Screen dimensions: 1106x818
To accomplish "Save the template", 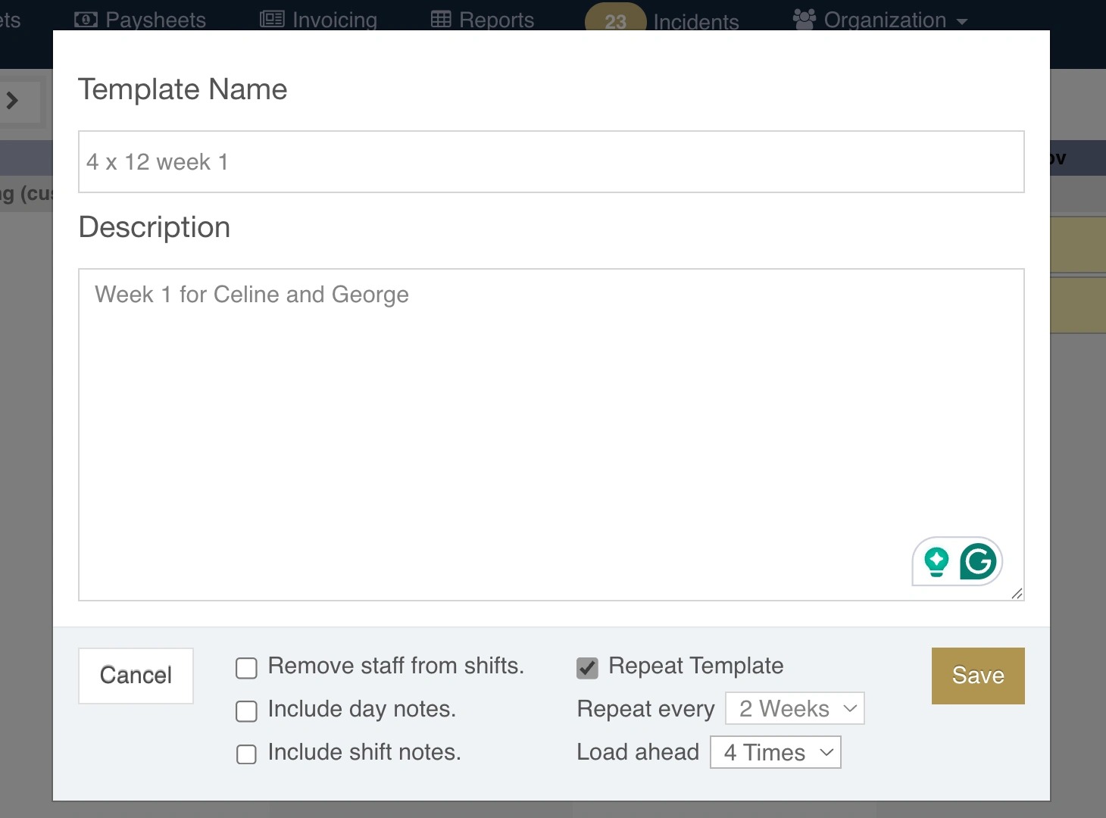I will click(x=977, y=676).
